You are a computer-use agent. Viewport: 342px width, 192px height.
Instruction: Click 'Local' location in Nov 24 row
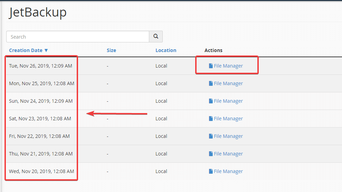click(x=161, y=101)
